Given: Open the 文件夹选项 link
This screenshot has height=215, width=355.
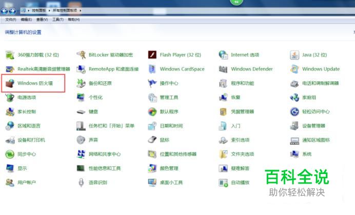Looking at the screenshot, I should [x=243, y=154].
